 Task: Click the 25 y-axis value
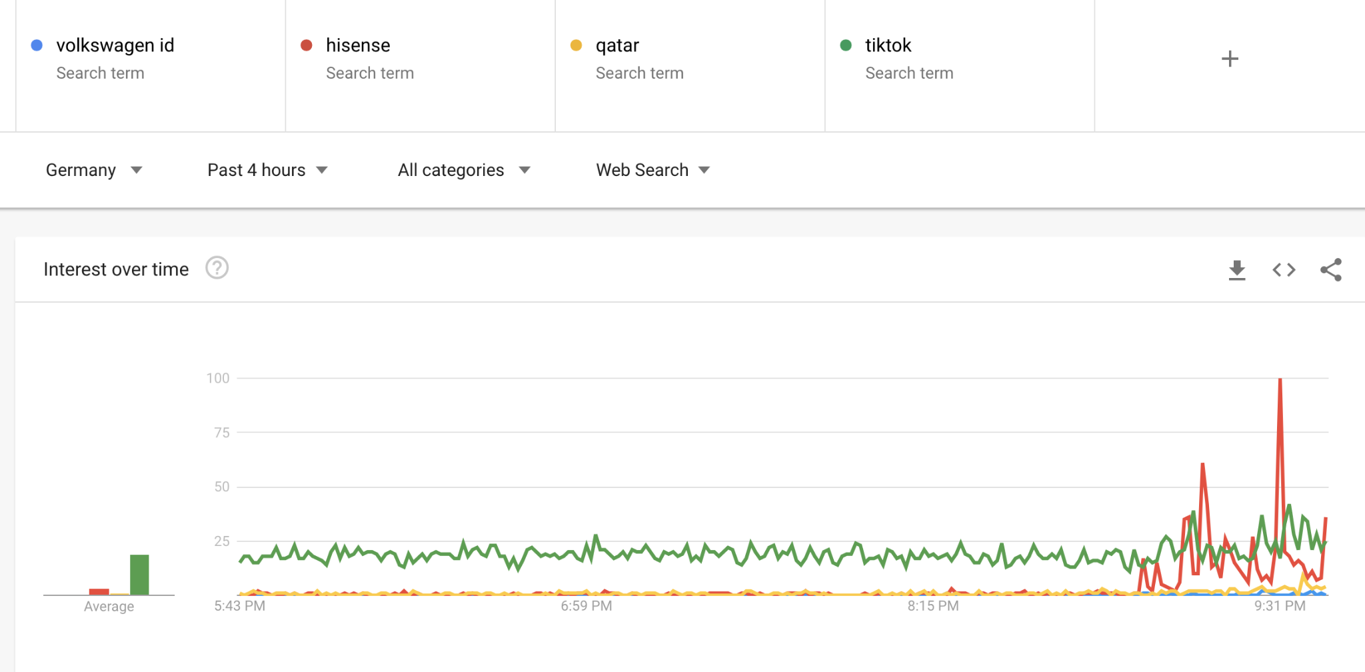click(x=222, y=541)
